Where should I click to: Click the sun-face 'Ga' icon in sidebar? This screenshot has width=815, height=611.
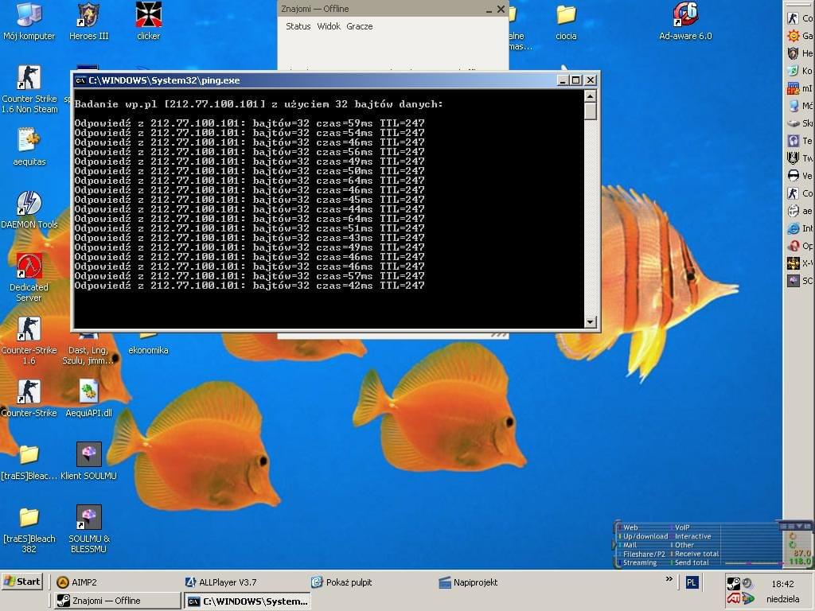coord(794,35)
